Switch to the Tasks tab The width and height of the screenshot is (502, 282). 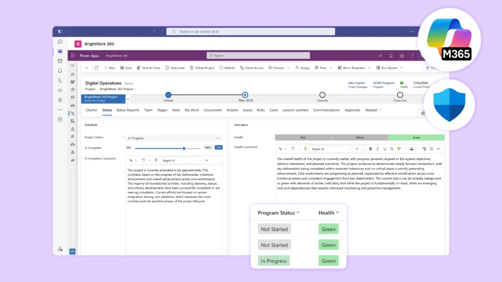click(x=176, y=110)
